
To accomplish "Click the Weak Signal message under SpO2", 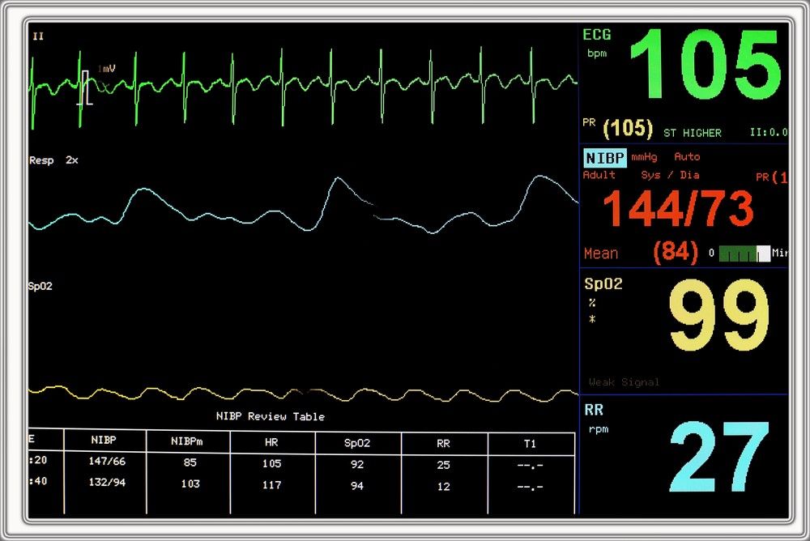I will click(x=624, y=382).
